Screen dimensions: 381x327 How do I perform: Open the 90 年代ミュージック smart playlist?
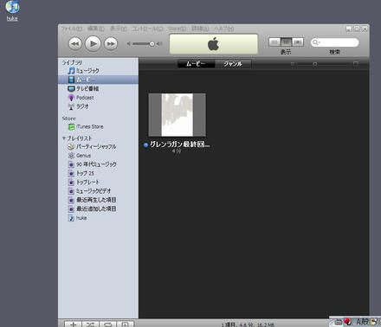[x=92, y=164]
